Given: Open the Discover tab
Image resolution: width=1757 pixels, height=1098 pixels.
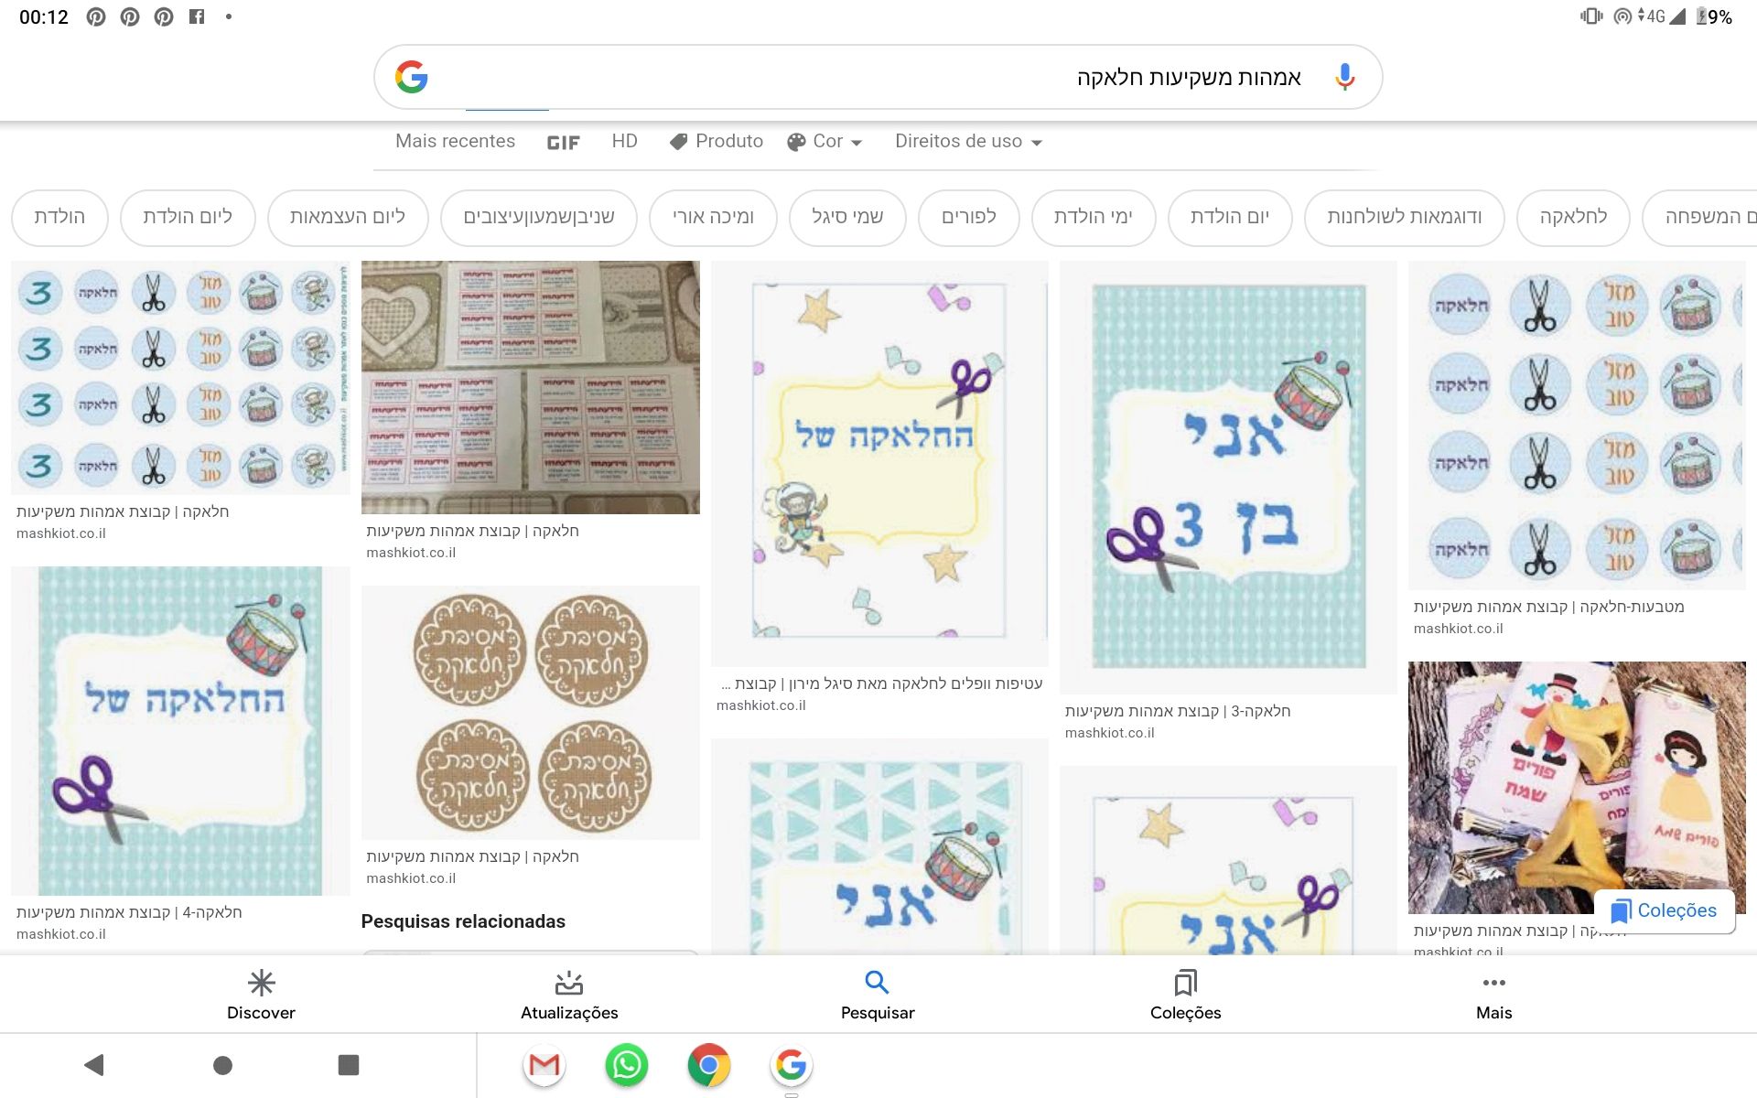Looking at the screenshot, I should click(x=261, y=995).
